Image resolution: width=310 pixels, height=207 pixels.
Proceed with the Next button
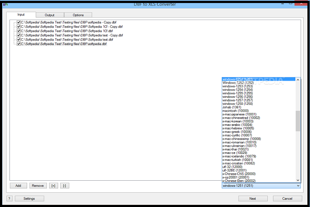tap(252, 199)
